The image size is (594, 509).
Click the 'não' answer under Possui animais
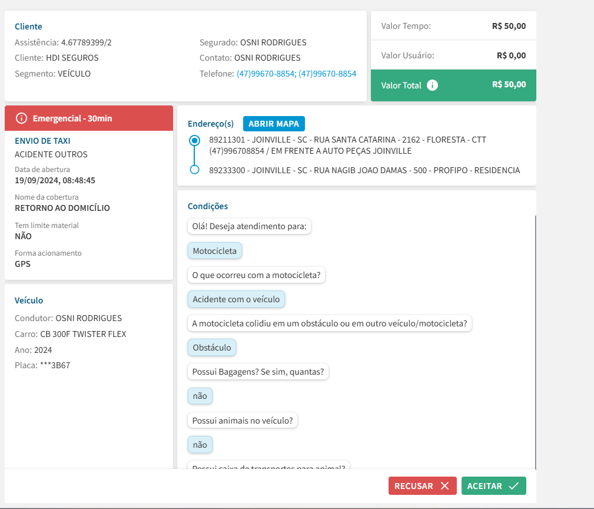tap(200, 445)
